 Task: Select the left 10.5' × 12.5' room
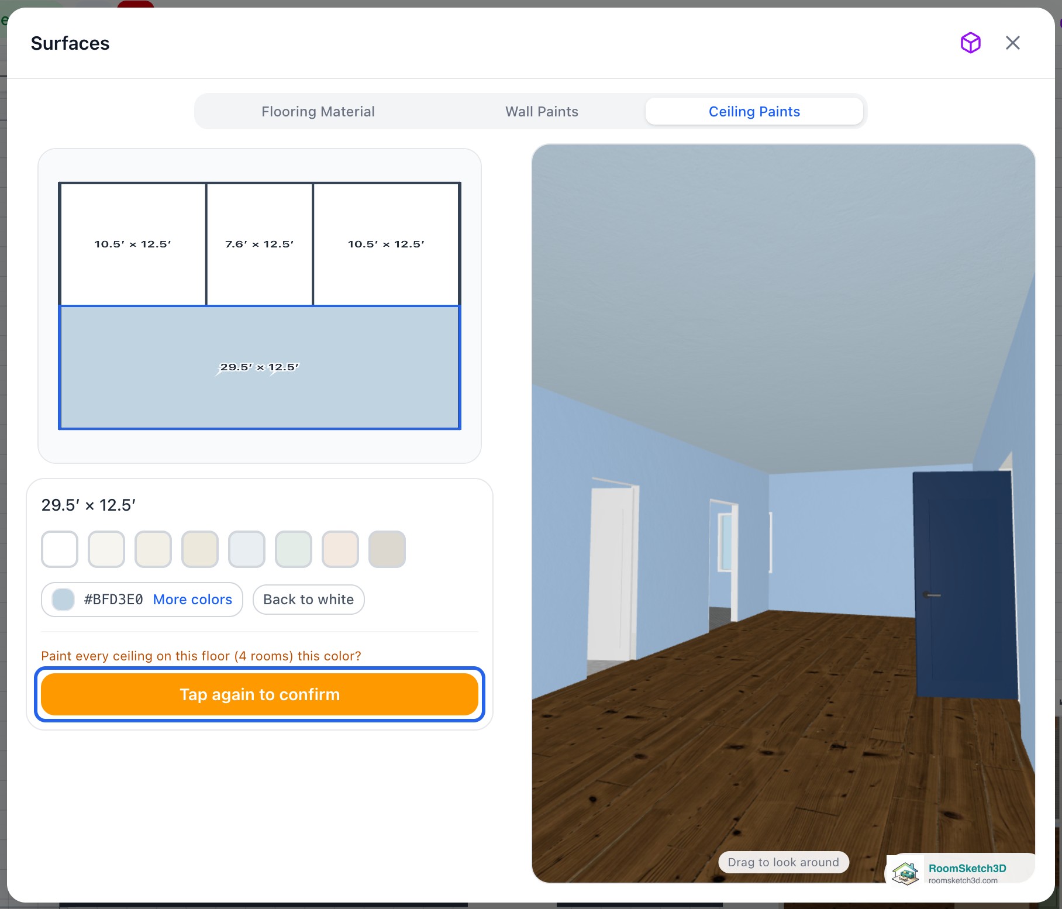pyautogui.click(x=133, y=244)
